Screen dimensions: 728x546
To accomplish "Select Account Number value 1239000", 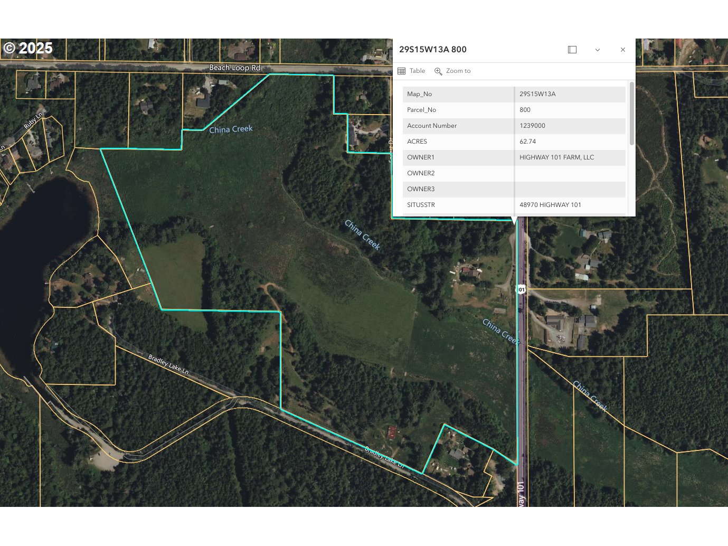I will pyautogui.click(x=532, y=126).
